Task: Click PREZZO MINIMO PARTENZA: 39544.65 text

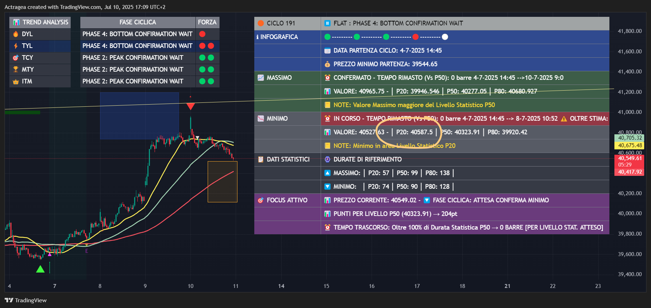Action: coord(386,64)
